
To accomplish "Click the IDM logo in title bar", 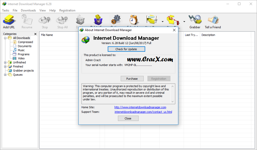I will click(4, 4).
